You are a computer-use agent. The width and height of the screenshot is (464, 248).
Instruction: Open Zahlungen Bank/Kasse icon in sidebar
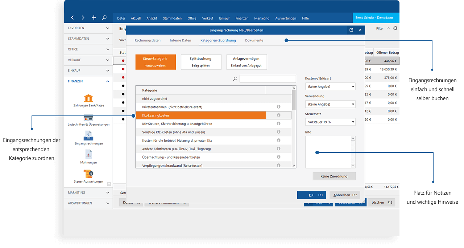pyautogui.click(x=88, y=99)
